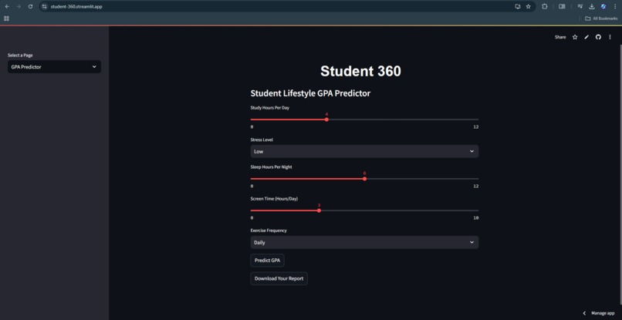Click the Predict GPA button
Viewport: 622px width, 320px height.
point(267,261)
